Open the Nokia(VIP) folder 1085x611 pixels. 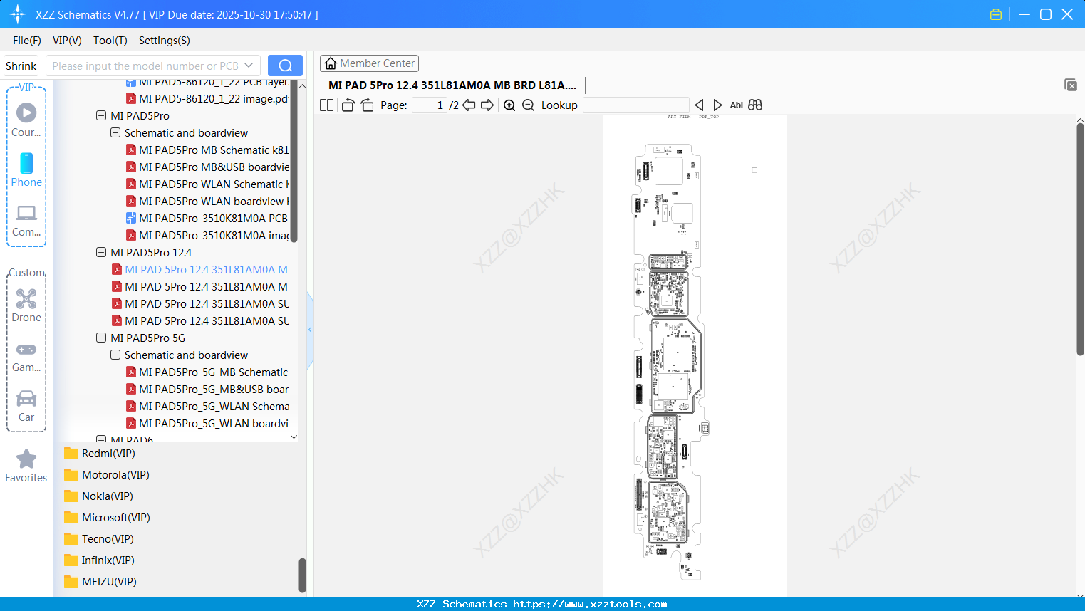click(x=98, y=496)
